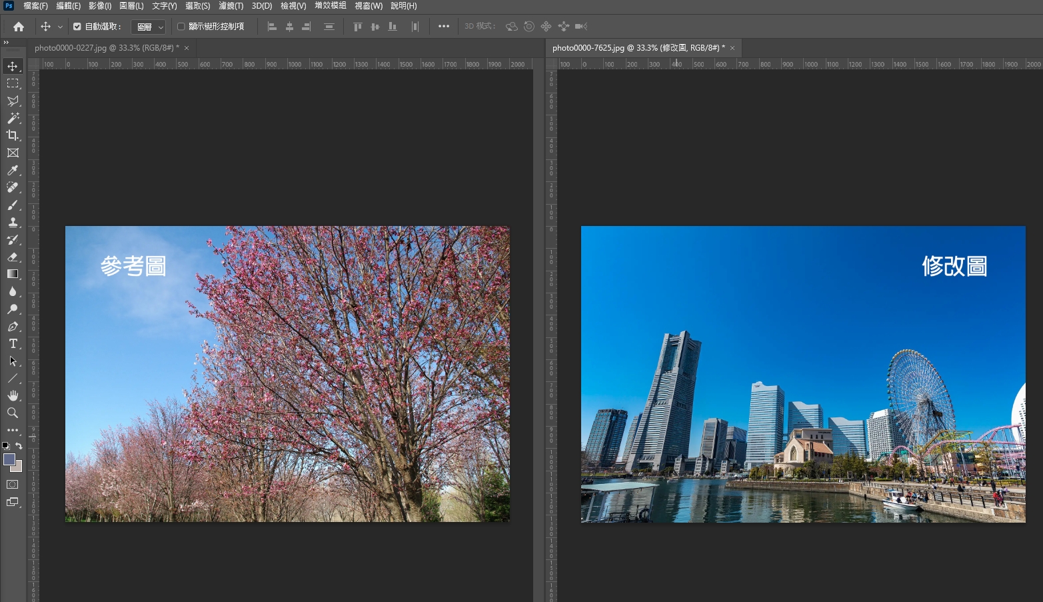
Task: Click the Home icon in options bar
Action: (19, 27)
